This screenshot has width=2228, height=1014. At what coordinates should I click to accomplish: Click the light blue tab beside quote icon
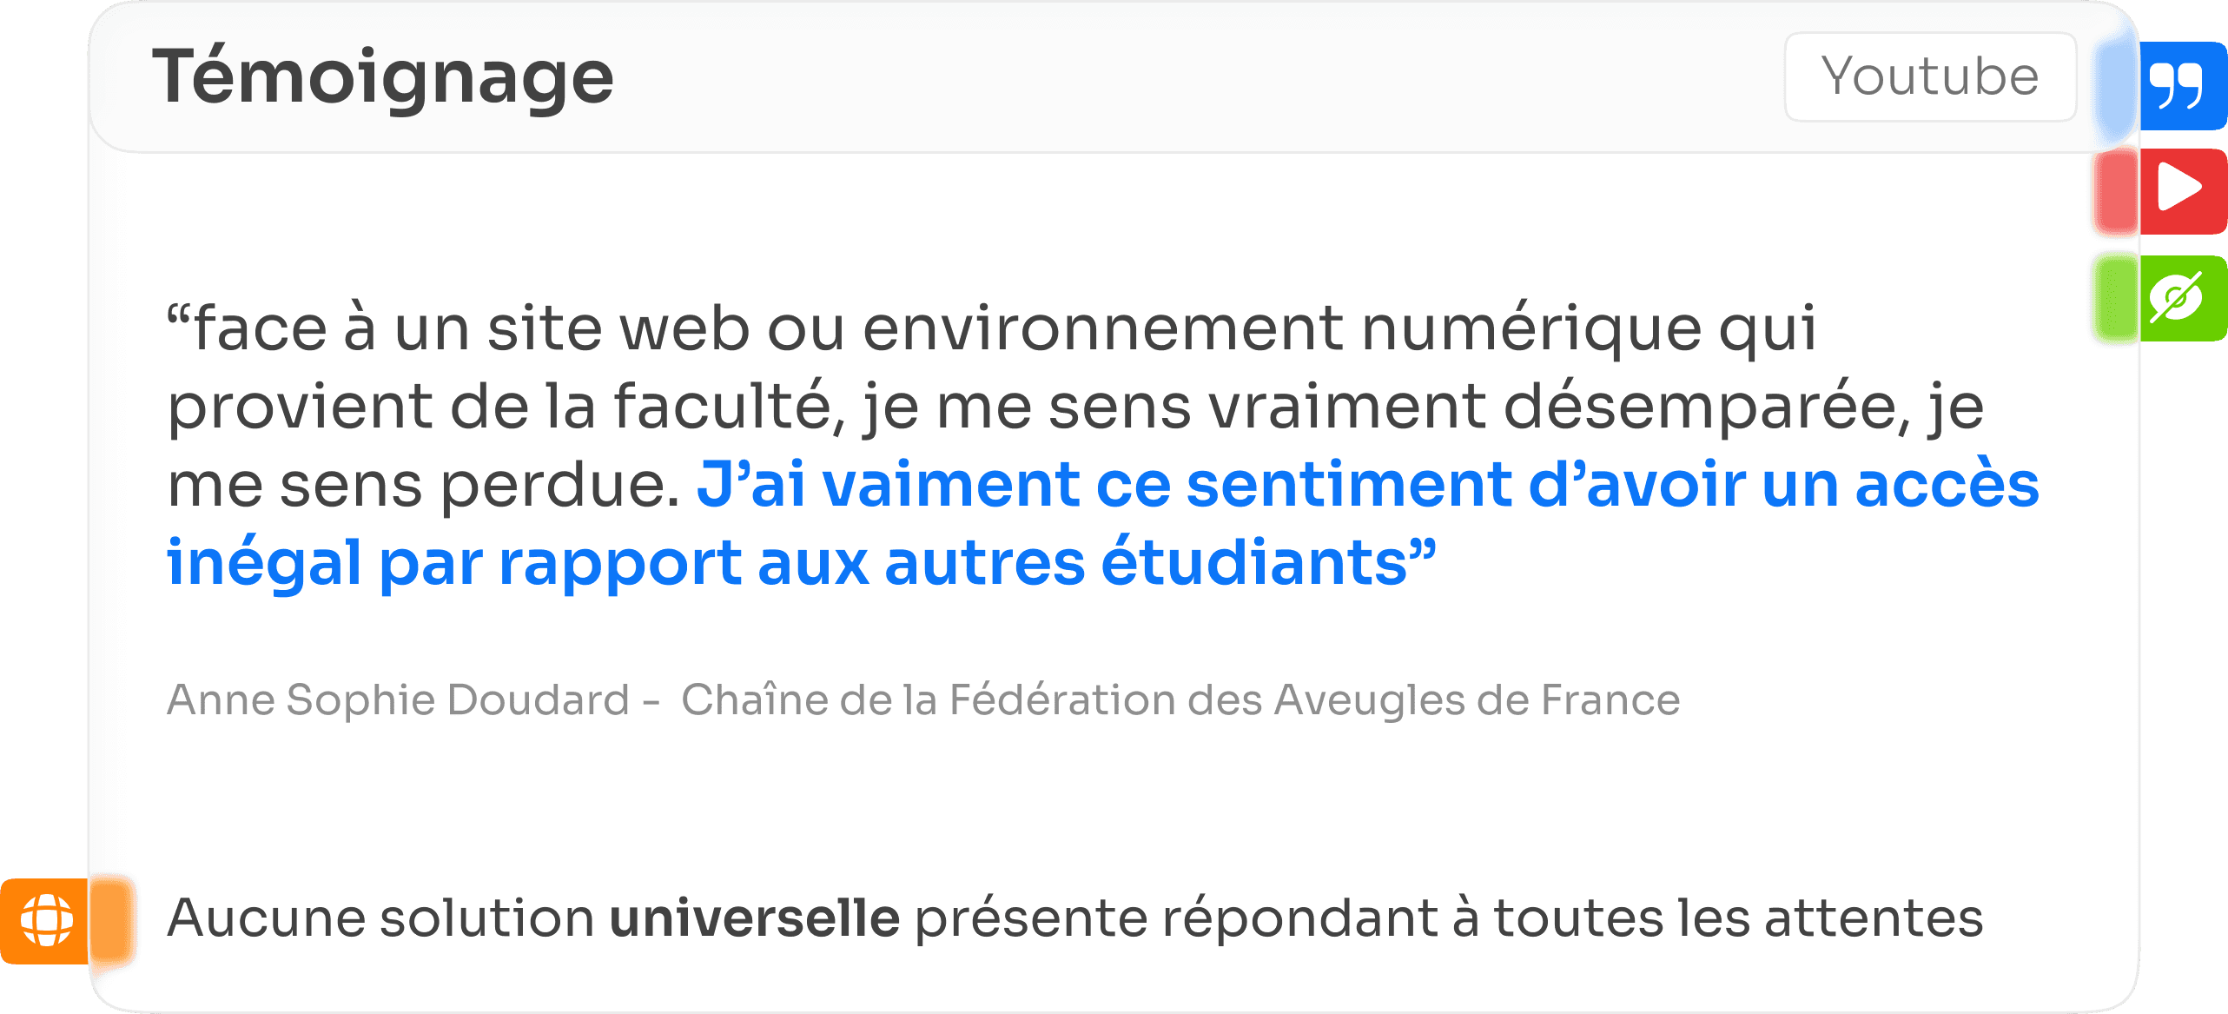(2116, 85)
